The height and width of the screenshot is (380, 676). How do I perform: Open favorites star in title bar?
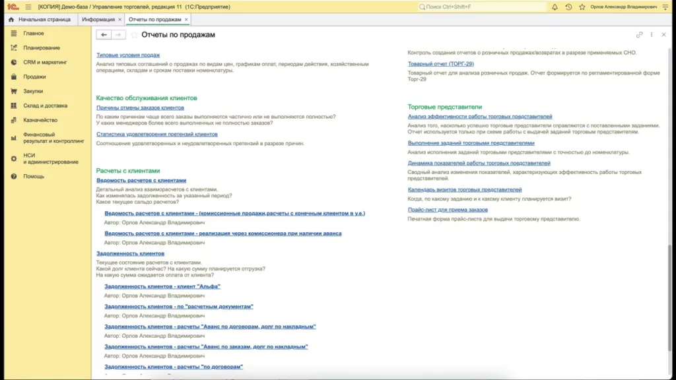tap(582, 7)
